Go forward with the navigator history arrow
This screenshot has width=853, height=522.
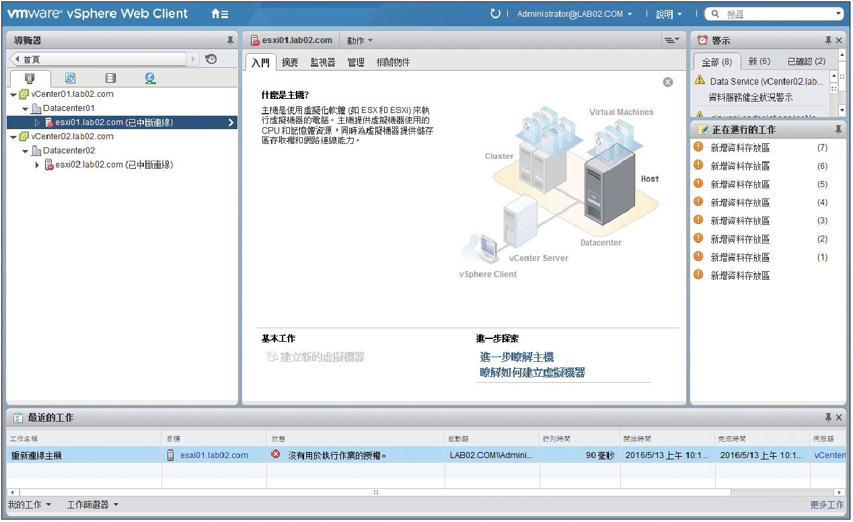click(194, 59)
